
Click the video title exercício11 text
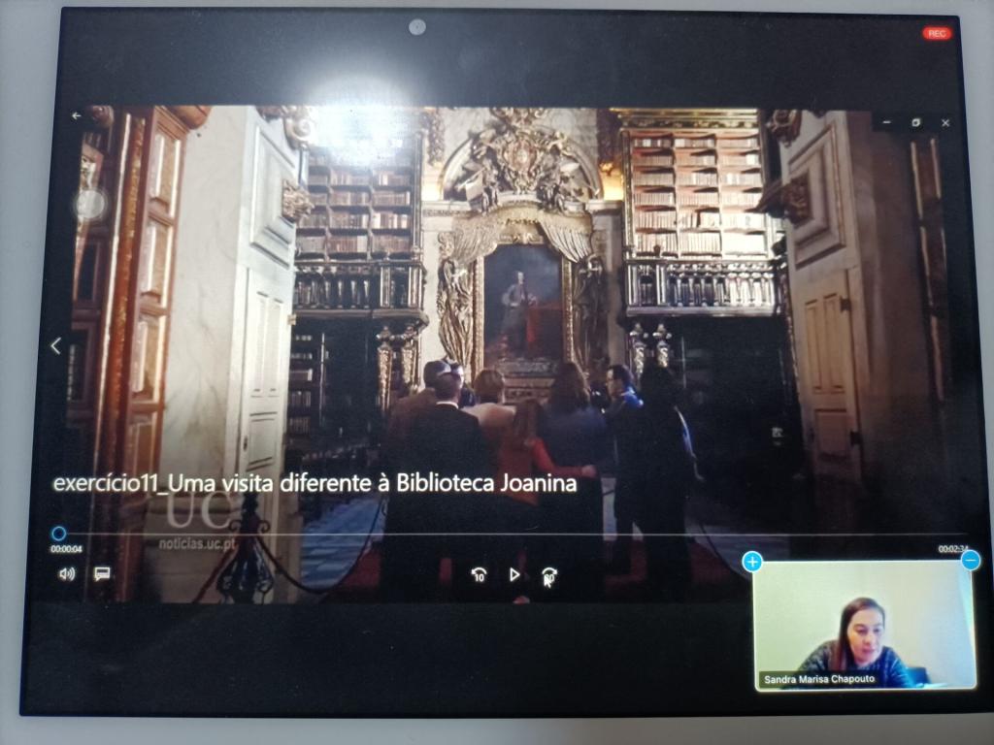(x=315, y=483)
